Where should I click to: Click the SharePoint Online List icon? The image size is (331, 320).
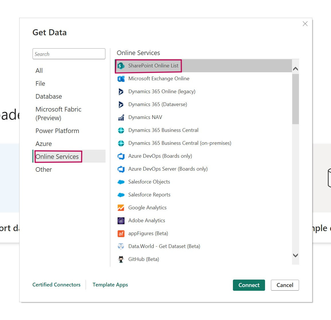click(x=121, y=66)
